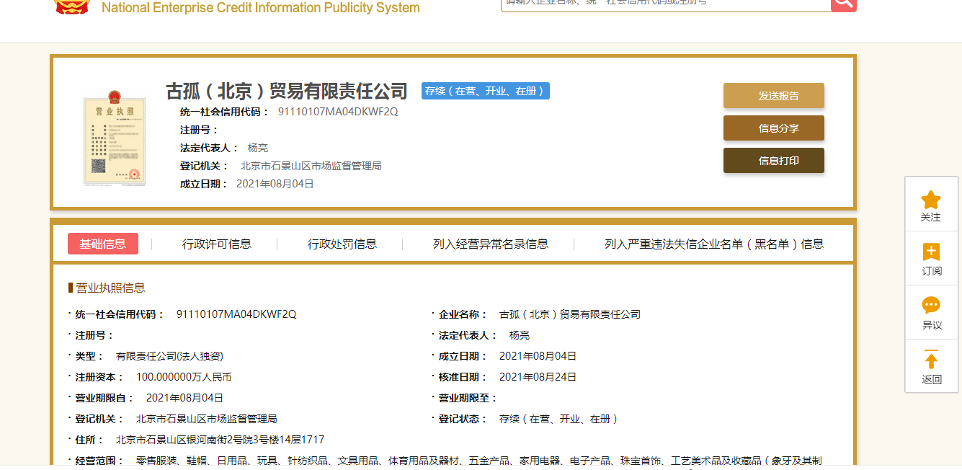
Task: Click registered capital 100.000000万人民币
Action: (x=184, y=377)
